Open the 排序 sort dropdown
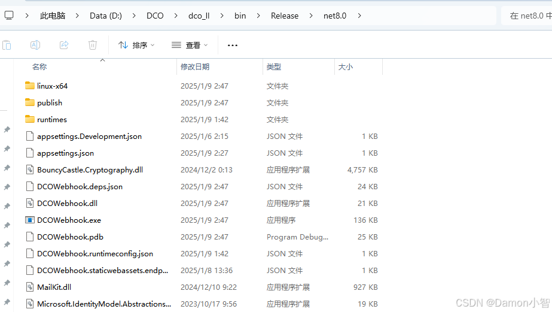552x312 pixels. point(136,45)
